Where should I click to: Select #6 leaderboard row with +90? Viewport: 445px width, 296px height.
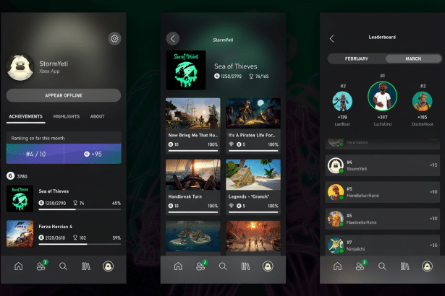coord(383,219)
